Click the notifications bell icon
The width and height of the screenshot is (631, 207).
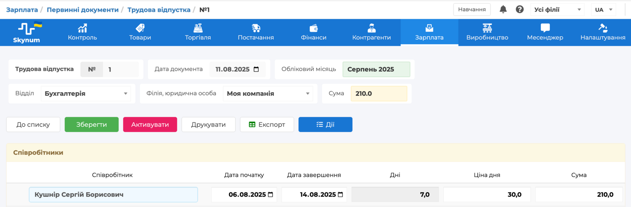503,9
